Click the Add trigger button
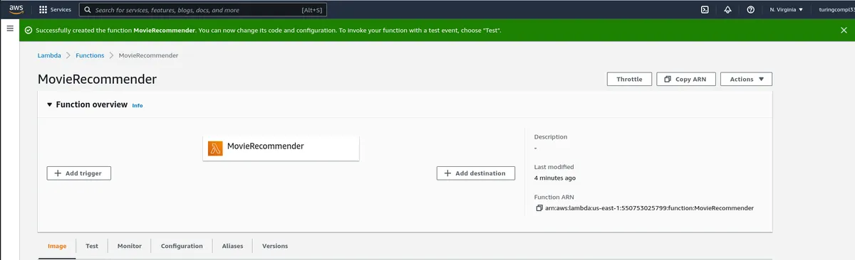 click(x=79, y=173)
